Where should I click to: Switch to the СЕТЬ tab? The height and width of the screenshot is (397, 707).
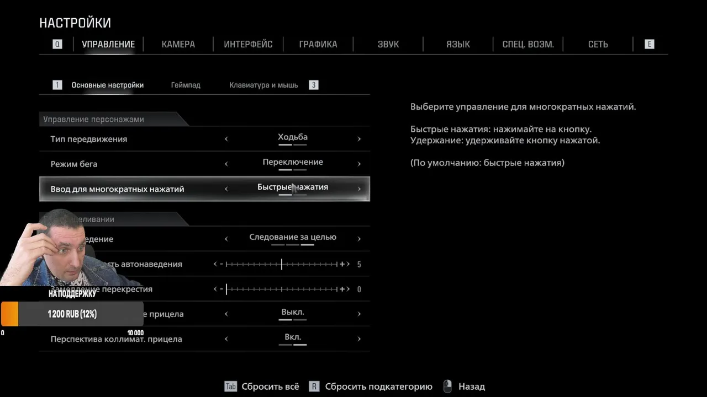598,44
